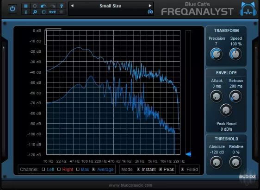Click the THRESHOLD section header
This screenshot has width=260, height=190.
click(x=226, y=139)
